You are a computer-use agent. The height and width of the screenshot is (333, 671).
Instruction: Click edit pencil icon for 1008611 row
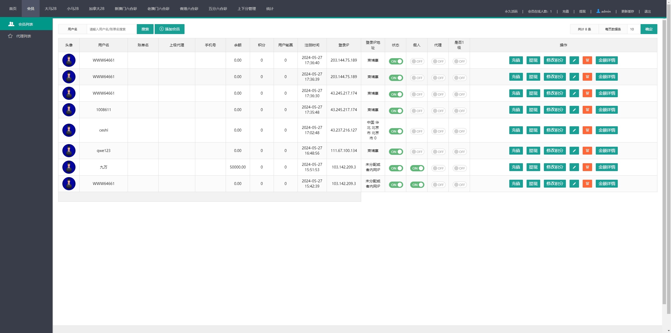pyautogui.click(x=574, y=110)
